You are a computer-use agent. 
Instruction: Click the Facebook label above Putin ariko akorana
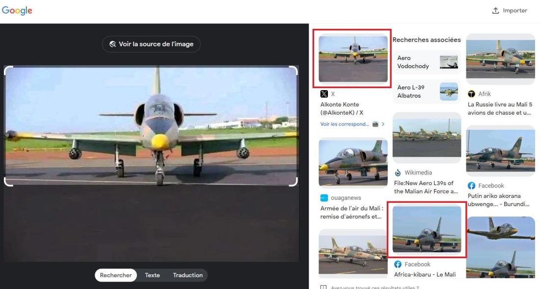[x=491, y=186]
